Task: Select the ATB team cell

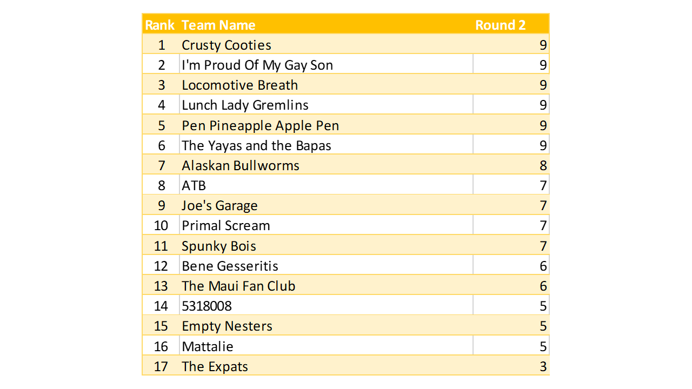Action: [x=194, y=185]
